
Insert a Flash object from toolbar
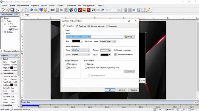pos(80,10)
